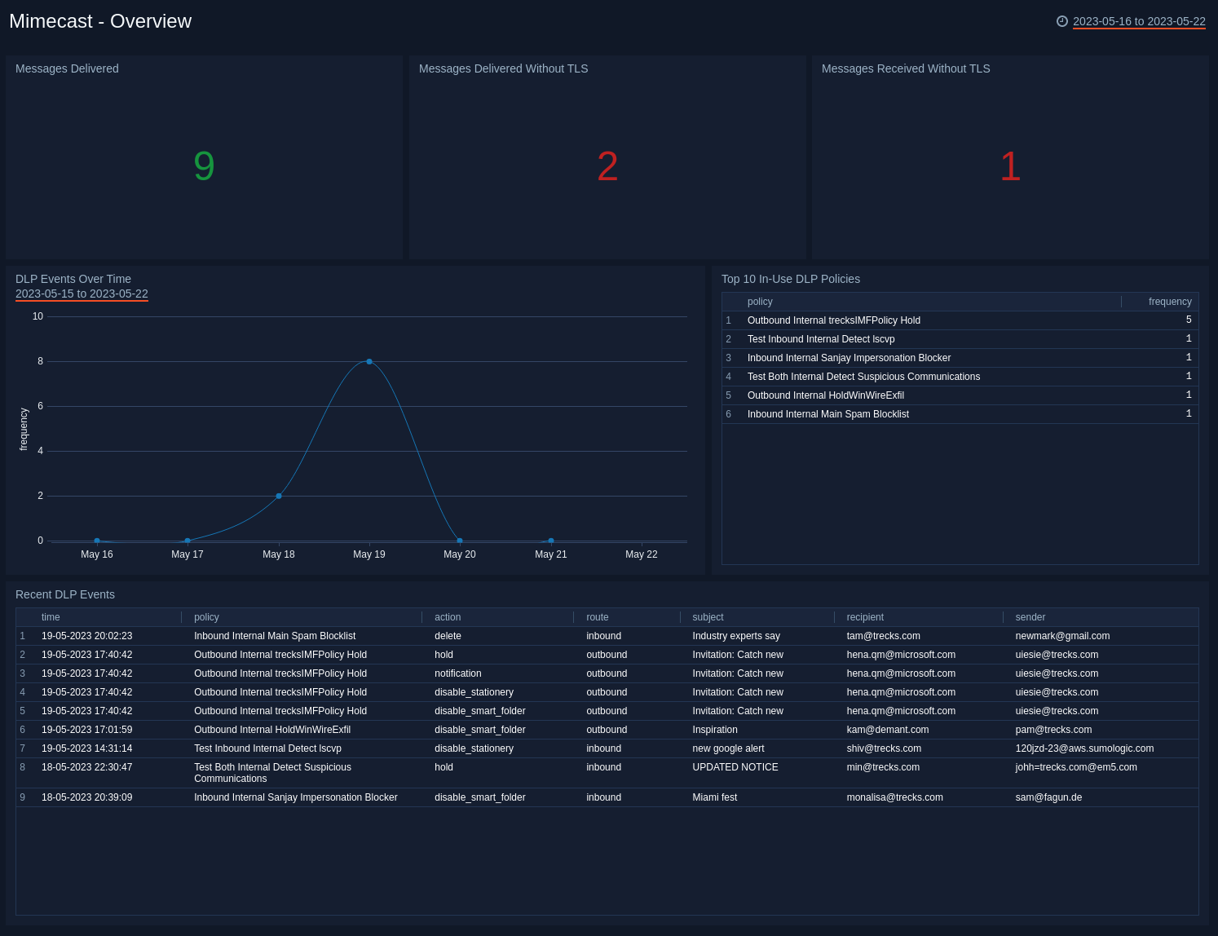Sort Recent DLP Events by recipient column
Screen dimensions: 1218x936
865,617
